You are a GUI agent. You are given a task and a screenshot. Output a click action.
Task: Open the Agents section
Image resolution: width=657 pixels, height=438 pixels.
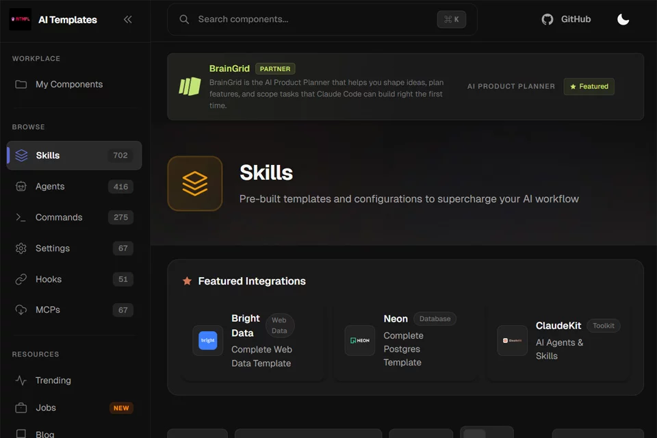click(74, 187)
